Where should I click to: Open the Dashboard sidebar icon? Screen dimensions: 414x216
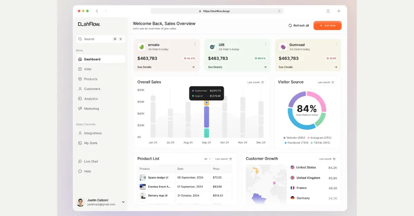[x=80, y=59]
